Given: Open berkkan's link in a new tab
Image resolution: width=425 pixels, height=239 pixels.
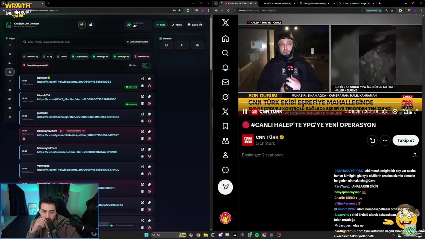Looking at the screenshot, I should pos(142,79).
